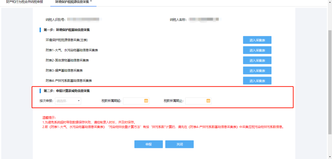
Task: Open 进入采集表 for 附表4 产排污系数
Action: coord(257,81)
